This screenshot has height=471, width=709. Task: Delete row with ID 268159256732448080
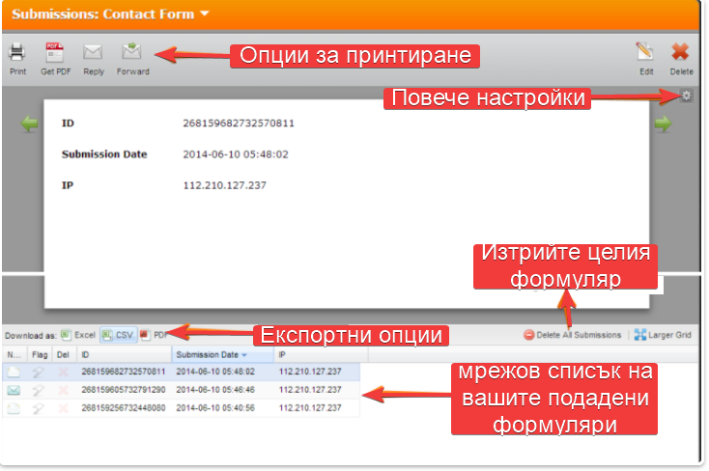[x=64, y=408]
